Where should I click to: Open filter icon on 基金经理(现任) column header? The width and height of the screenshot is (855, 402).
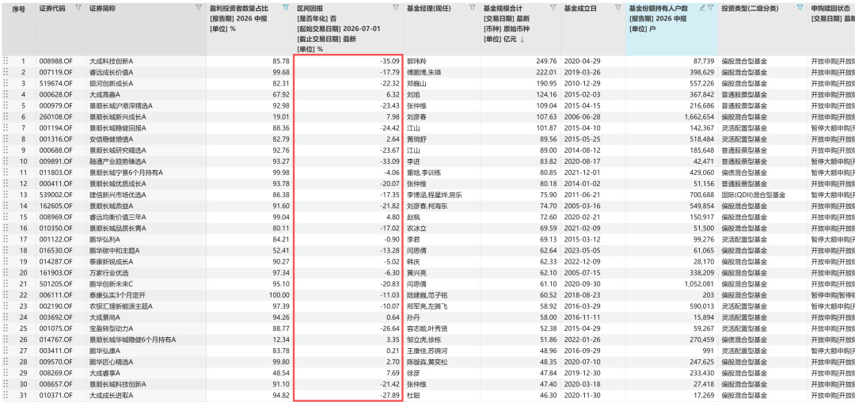[x=472, y=9]
